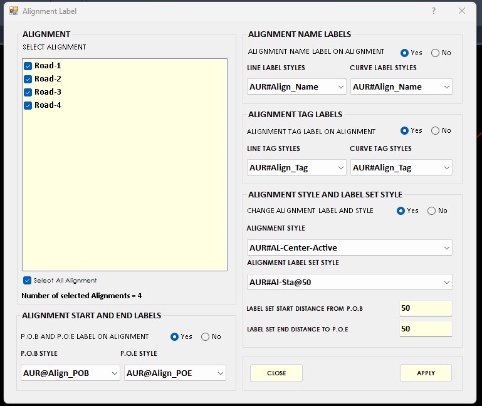This screenshot has height=406, width=482.
Task: Expand the Line Tag Styles dropdown
Action: coord(296,168)
